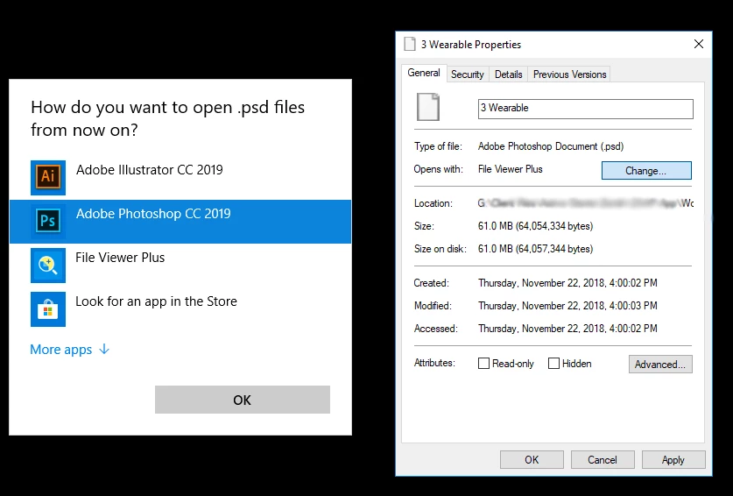The image size is (733, 496).
Task: Open the Previous Versions tab
Action: pyautogui.click(x=569, y=74)
